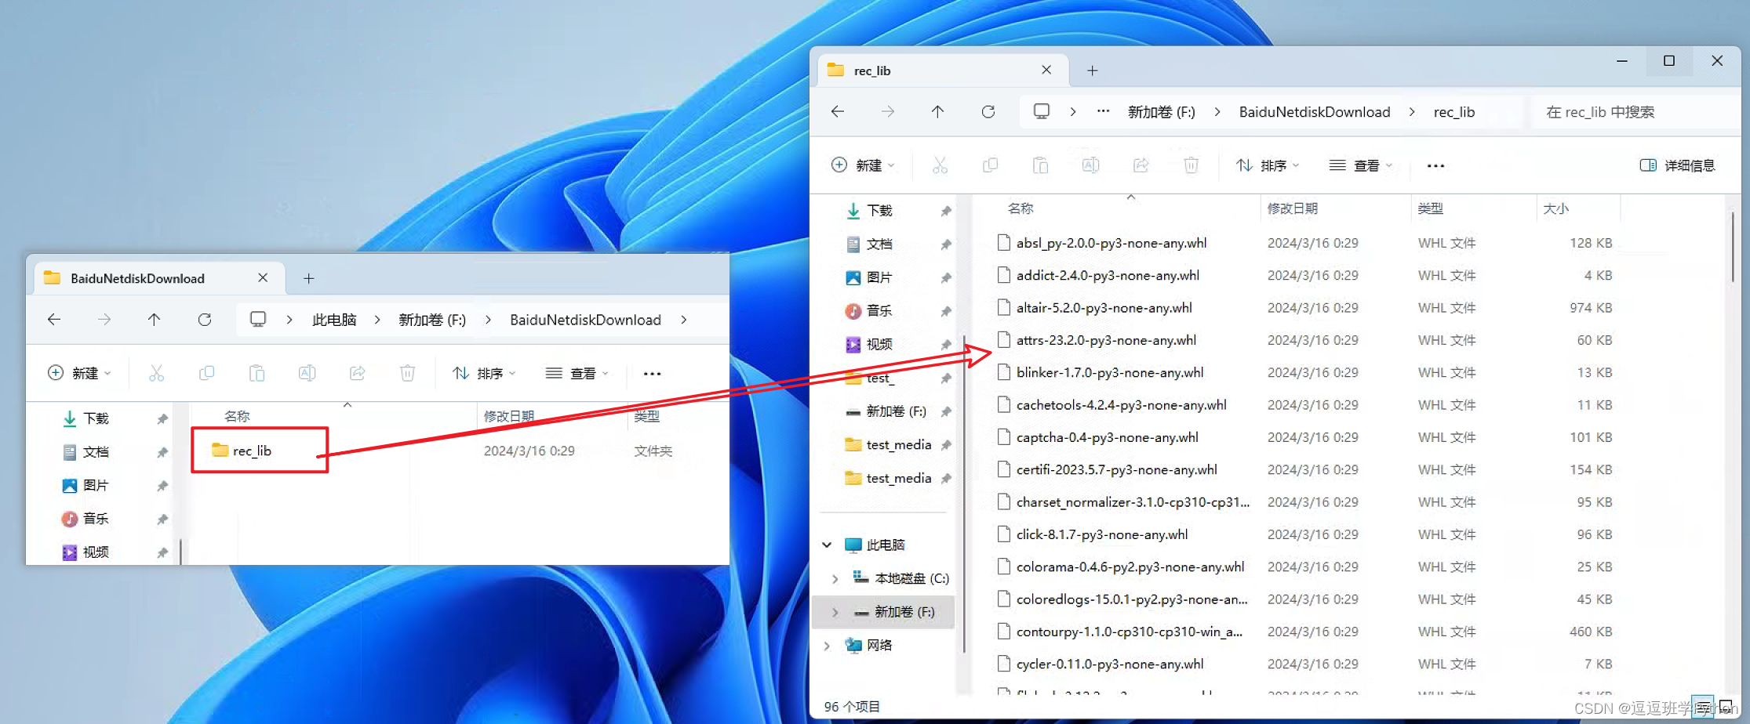
Task: Sort by 名称 column in rec_lib window
Action: (1021, 208)
